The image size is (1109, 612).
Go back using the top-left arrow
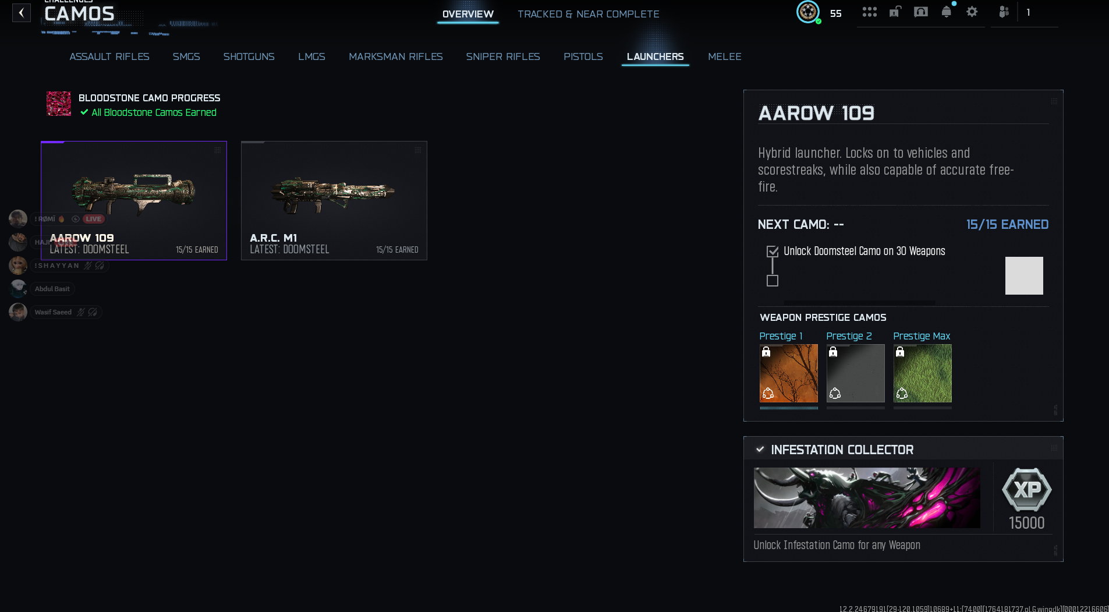pos(22,13)
